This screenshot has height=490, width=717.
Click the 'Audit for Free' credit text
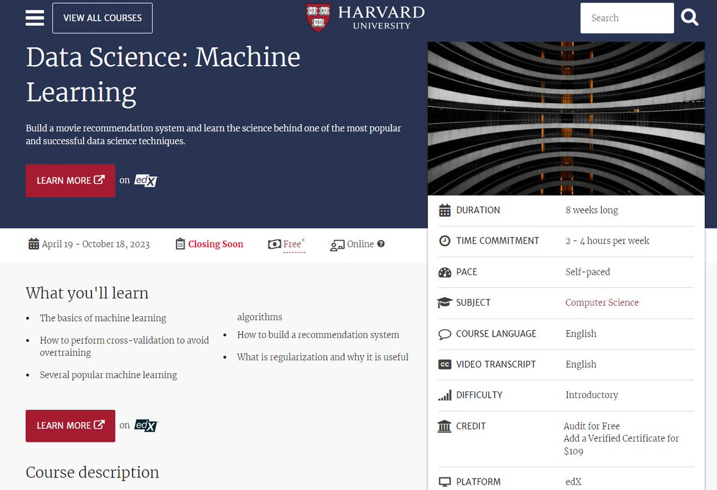coord(592,426)
